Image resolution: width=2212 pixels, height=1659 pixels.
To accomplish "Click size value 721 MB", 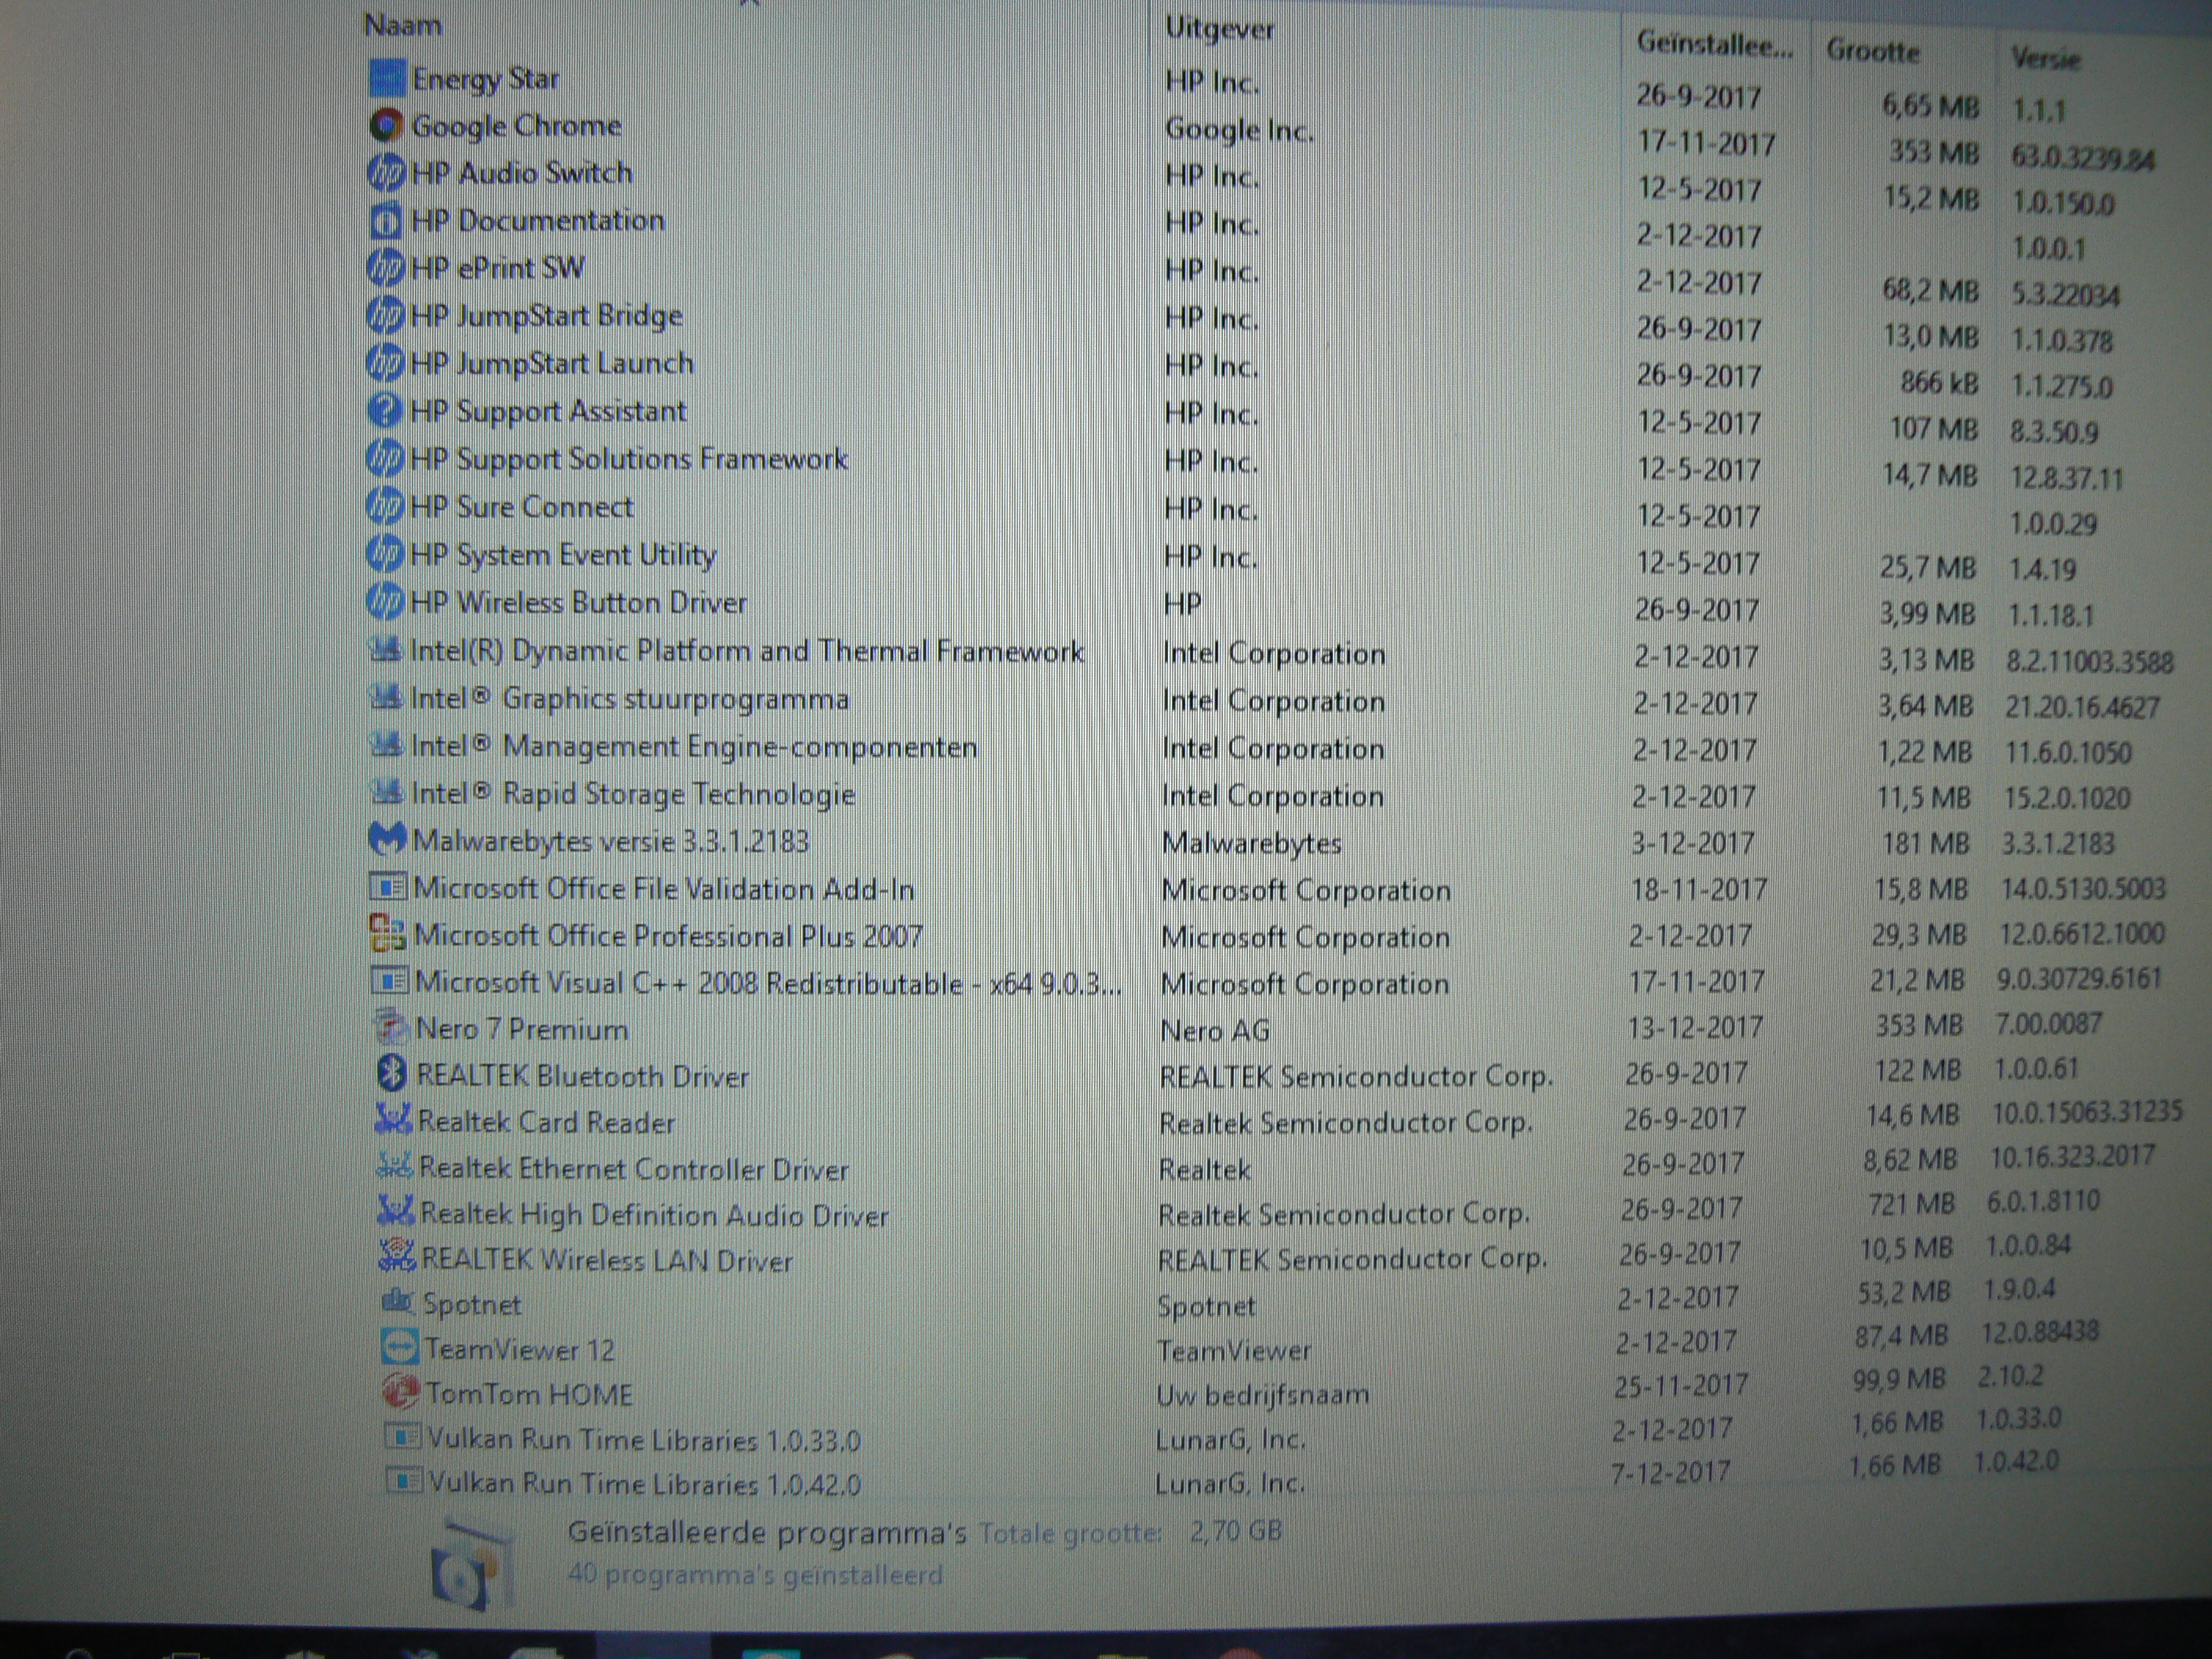I will [1911, 1204].
